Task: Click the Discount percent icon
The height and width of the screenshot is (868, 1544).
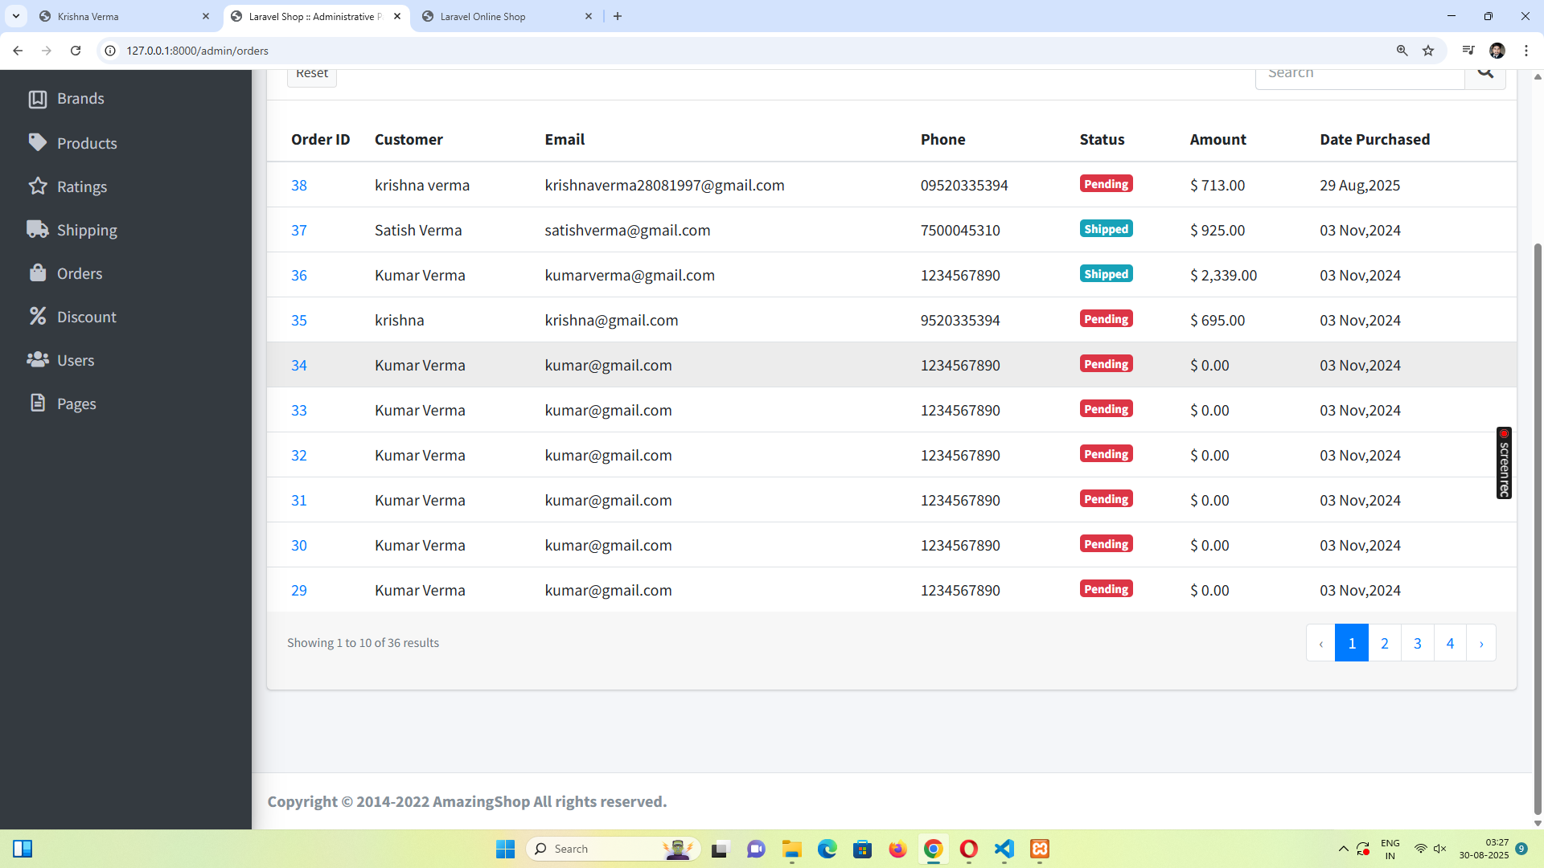Action: point(38,316)
